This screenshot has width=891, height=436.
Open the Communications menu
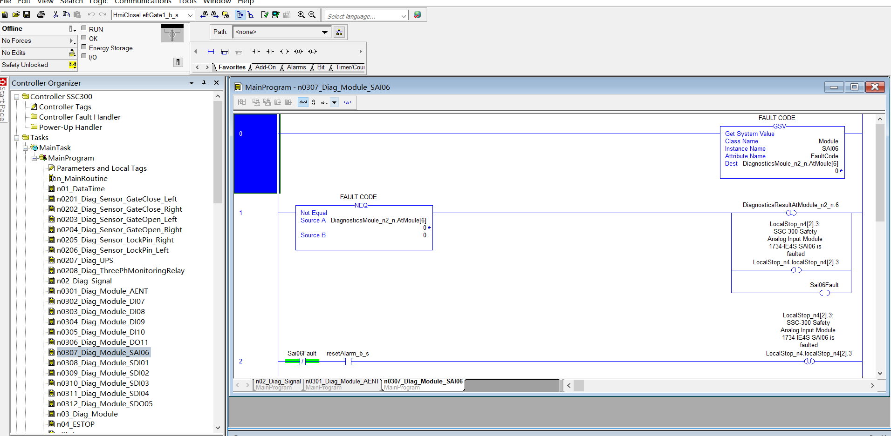point(143,2)
